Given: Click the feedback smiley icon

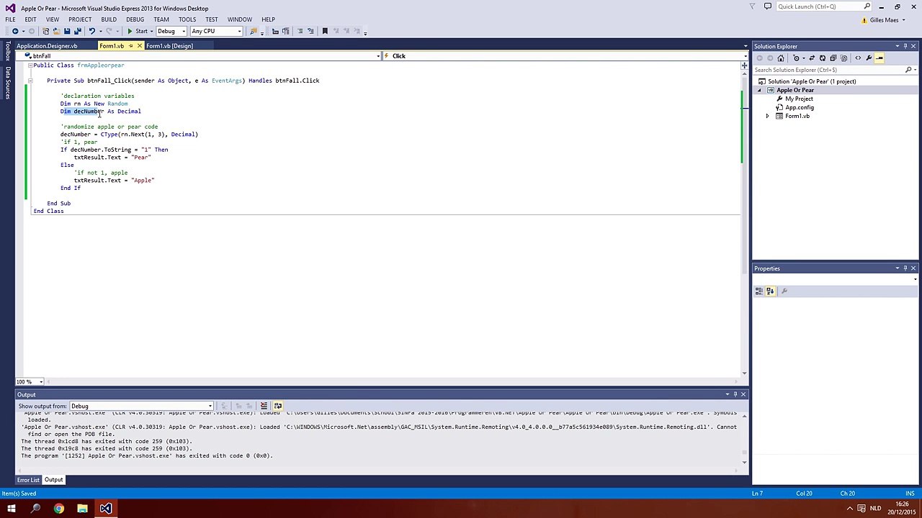Looking at the screenshot, I should [x=768, y=6].
